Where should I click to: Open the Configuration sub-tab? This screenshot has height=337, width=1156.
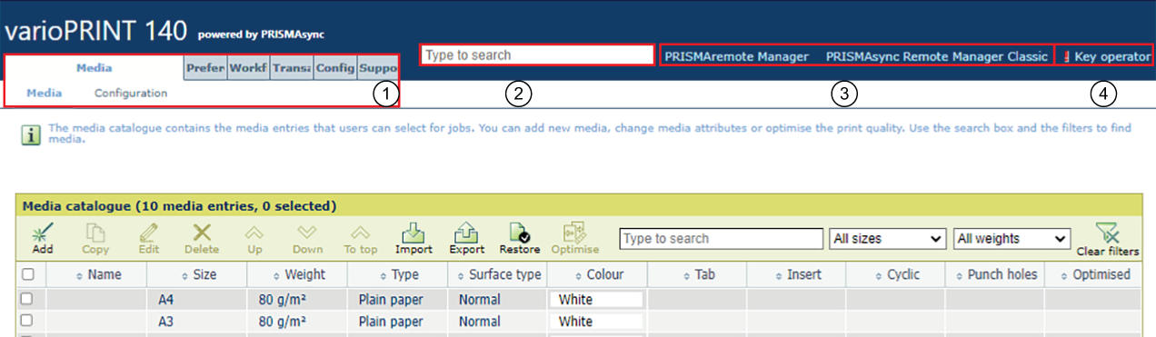131,93
